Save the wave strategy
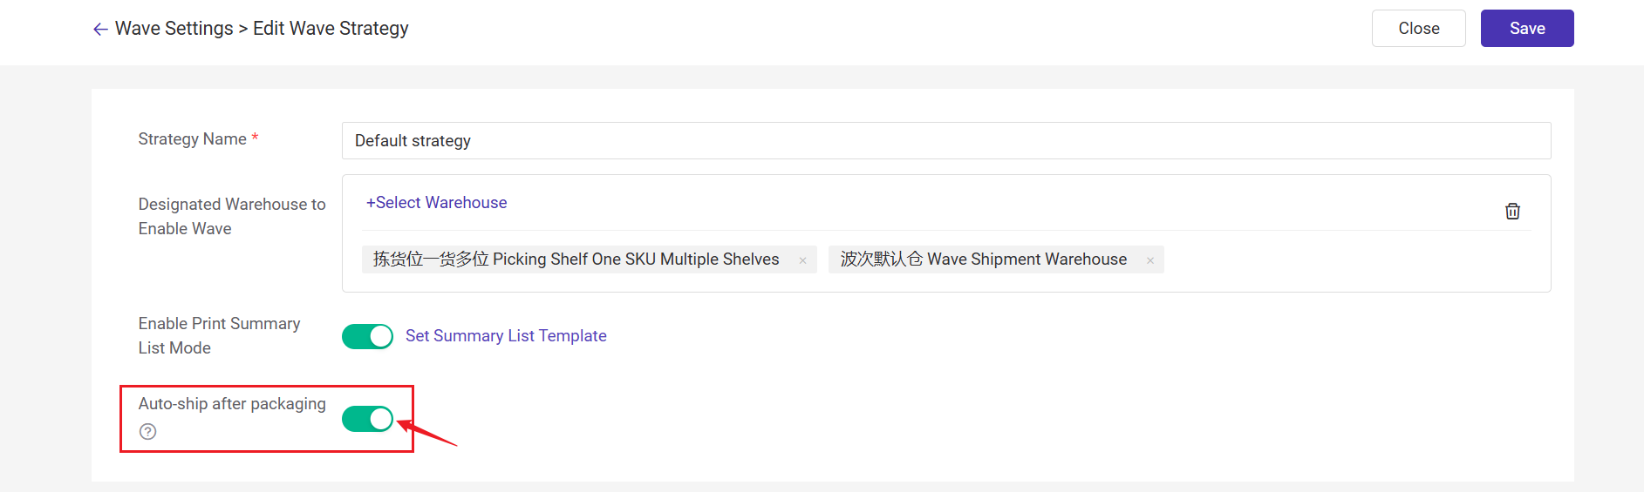Screen dimensions: 1644x492 click(1526, 29)
